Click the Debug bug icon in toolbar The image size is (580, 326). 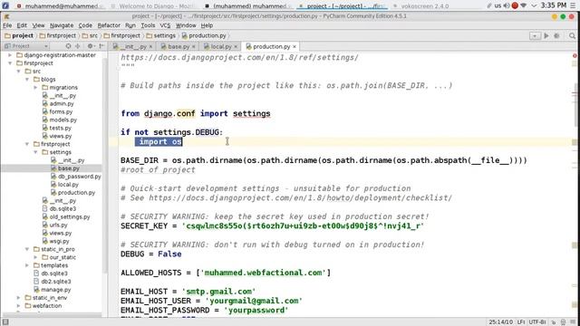point(556,36)
